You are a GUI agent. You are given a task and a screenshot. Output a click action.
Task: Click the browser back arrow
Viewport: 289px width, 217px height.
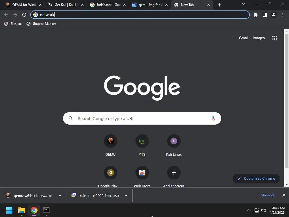pos(6,15)
